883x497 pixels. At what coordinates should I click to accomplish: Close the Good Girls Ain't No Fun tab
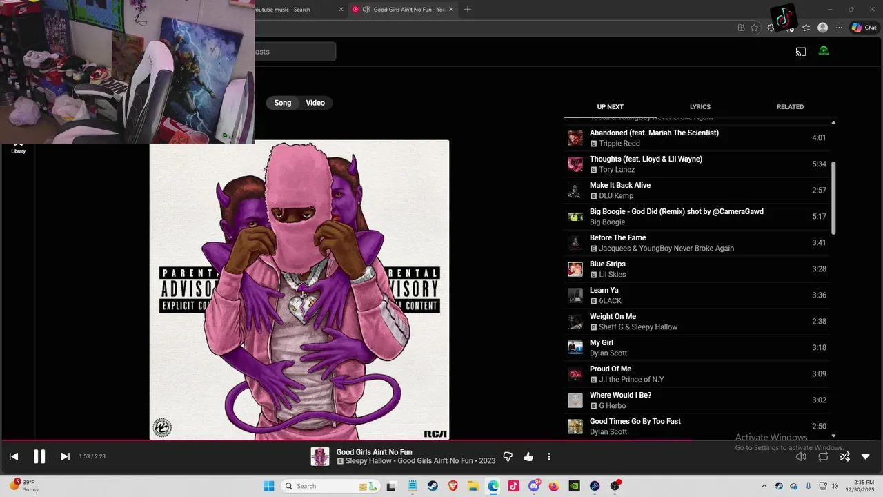[451, 10]
